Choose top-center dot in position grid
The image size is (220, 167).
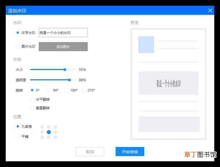point(49,127)
